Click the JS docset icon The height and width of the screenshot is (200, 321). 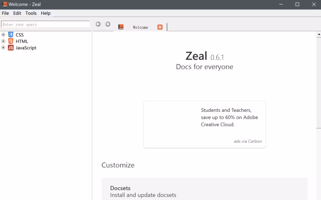point(11,48)
